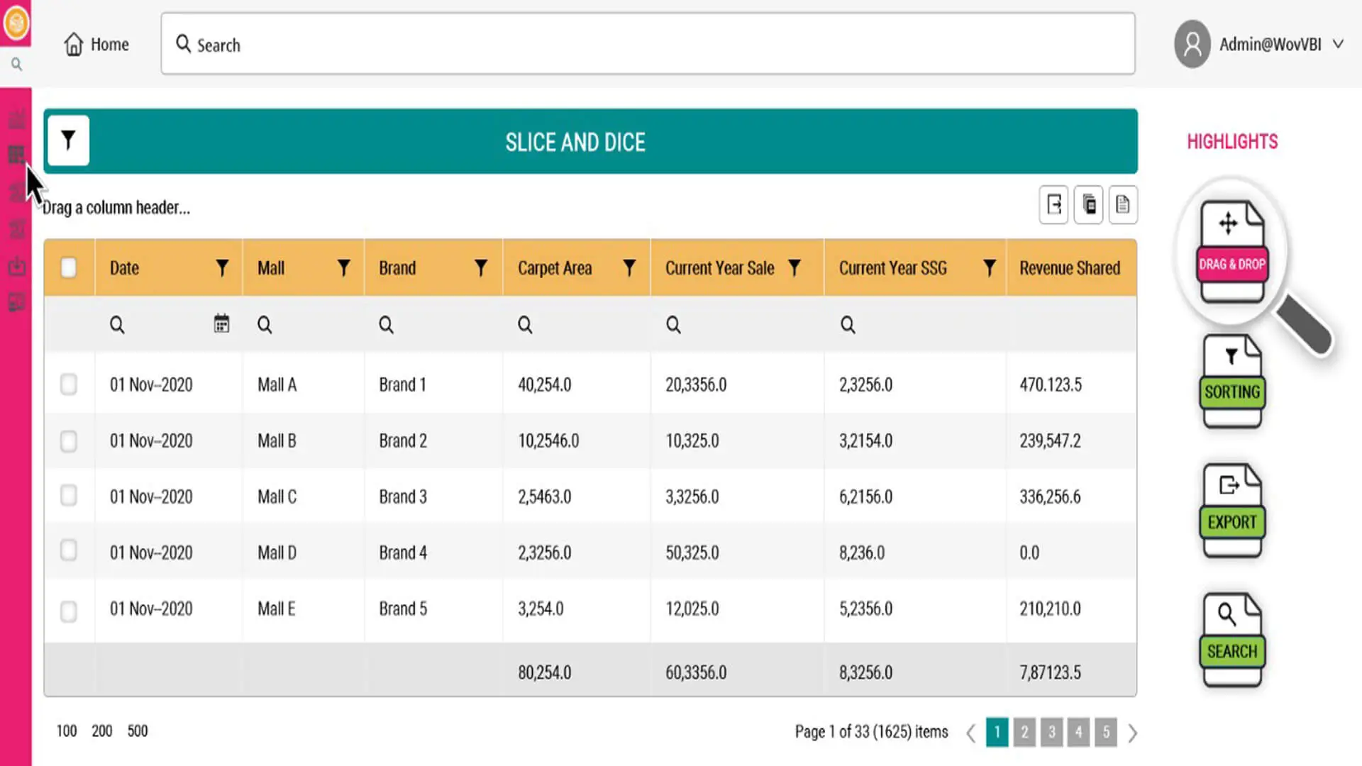Open the Carpet Area column filter funnel
Image resolution: width=1362 pixels, height=766 pixels.
coord(629,267)
